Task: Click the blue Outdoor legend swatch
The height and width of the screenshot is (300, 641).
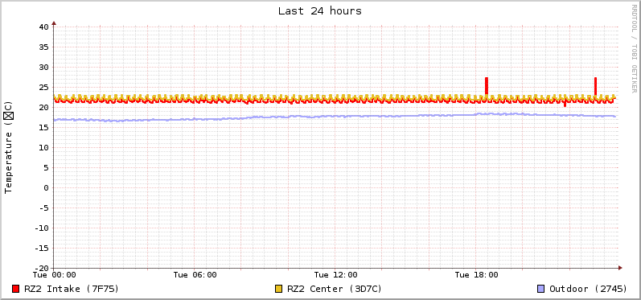Action: (x=540, y=289)
